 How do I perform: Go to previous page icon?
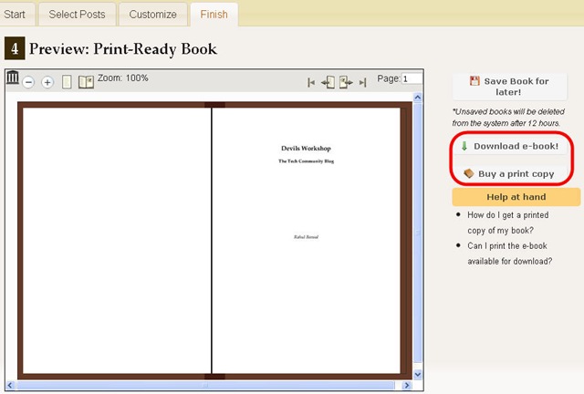pyautogui.click(x=328, y=82)
